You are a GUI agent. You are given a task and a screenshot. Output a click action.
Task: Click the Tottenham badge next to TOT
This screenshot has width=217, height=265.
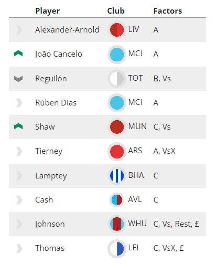click(117, 79)
